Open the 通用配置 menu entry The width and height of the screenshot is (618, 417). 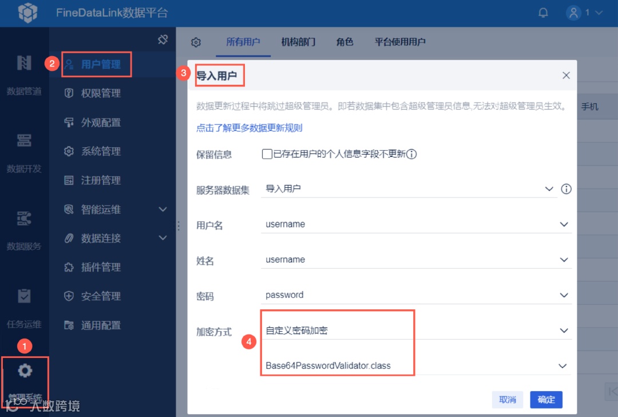[101, 325]
